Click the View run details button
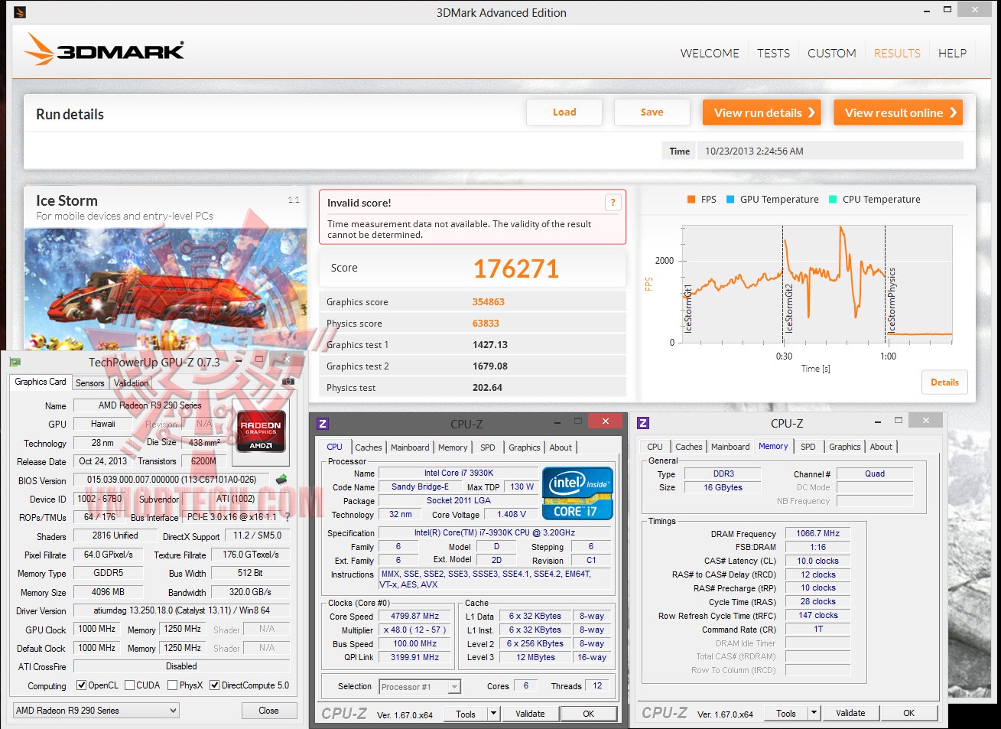The image size is (1001, 729). click(762, 112)
